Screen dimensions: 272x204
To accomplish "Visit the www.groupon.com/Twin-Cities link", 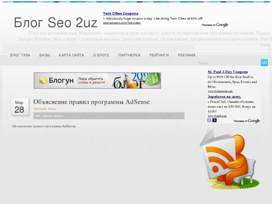I will click(x=122, y=23).
